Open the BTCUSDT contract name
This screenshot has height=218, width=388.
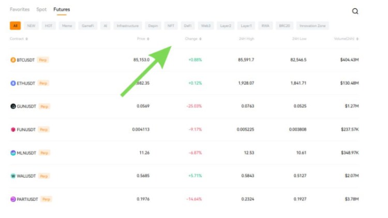26,60
